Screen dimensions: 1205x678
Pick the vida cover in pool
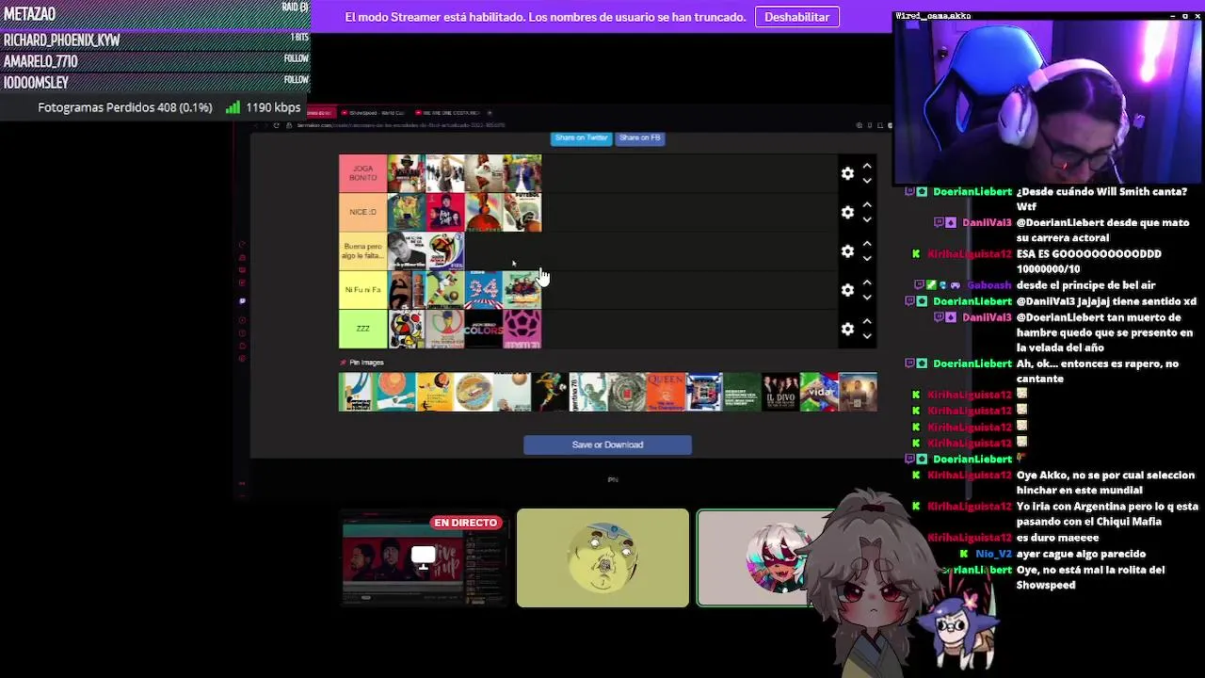(819, 393)
